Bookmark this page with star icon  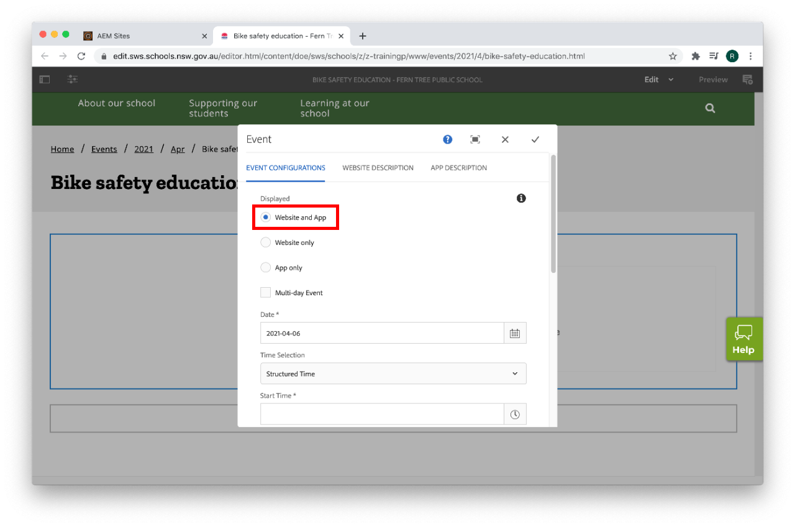pos(673,56)
